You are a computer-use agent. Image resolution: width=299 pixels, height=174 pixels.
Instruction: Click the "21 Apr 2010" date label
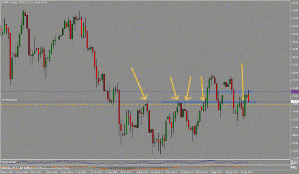(x=247, y=172)
